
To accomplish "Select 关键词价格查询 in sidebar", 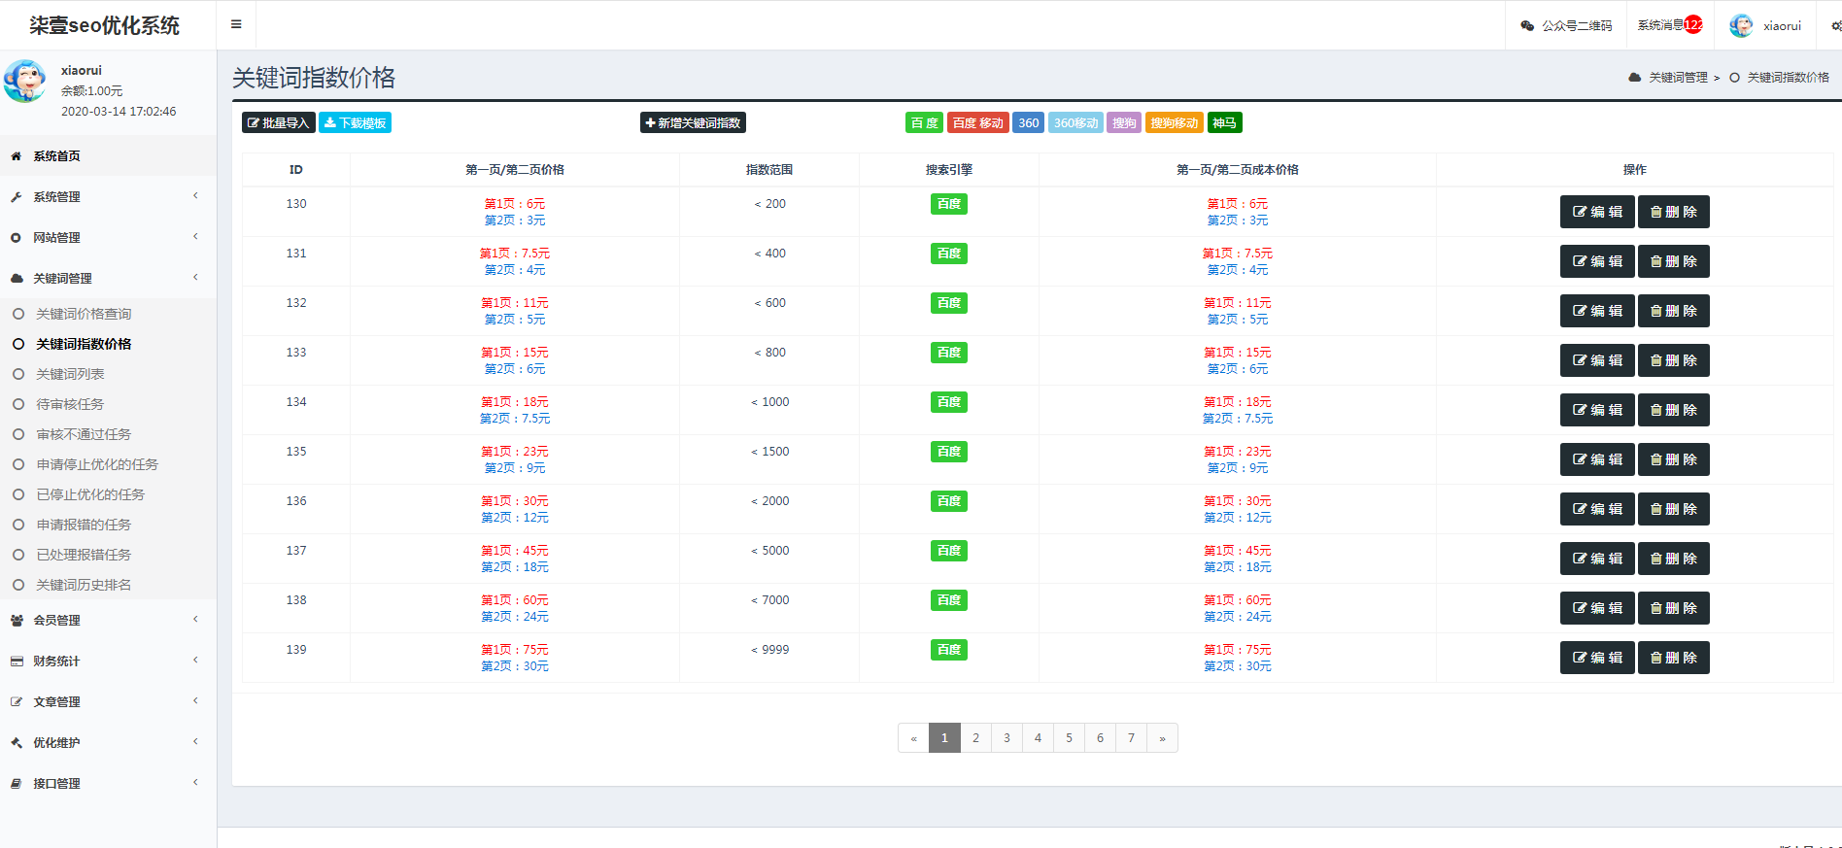I will click(84, 314).
